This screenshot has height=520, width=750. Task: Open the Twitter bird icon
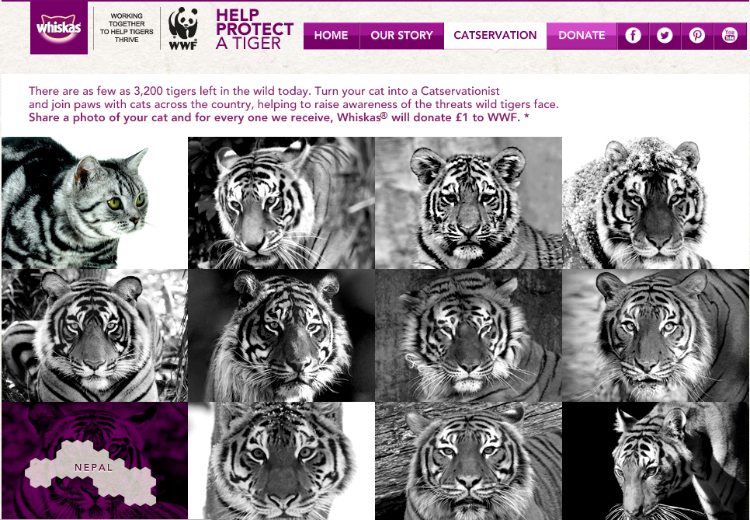[x=665, y=36]
